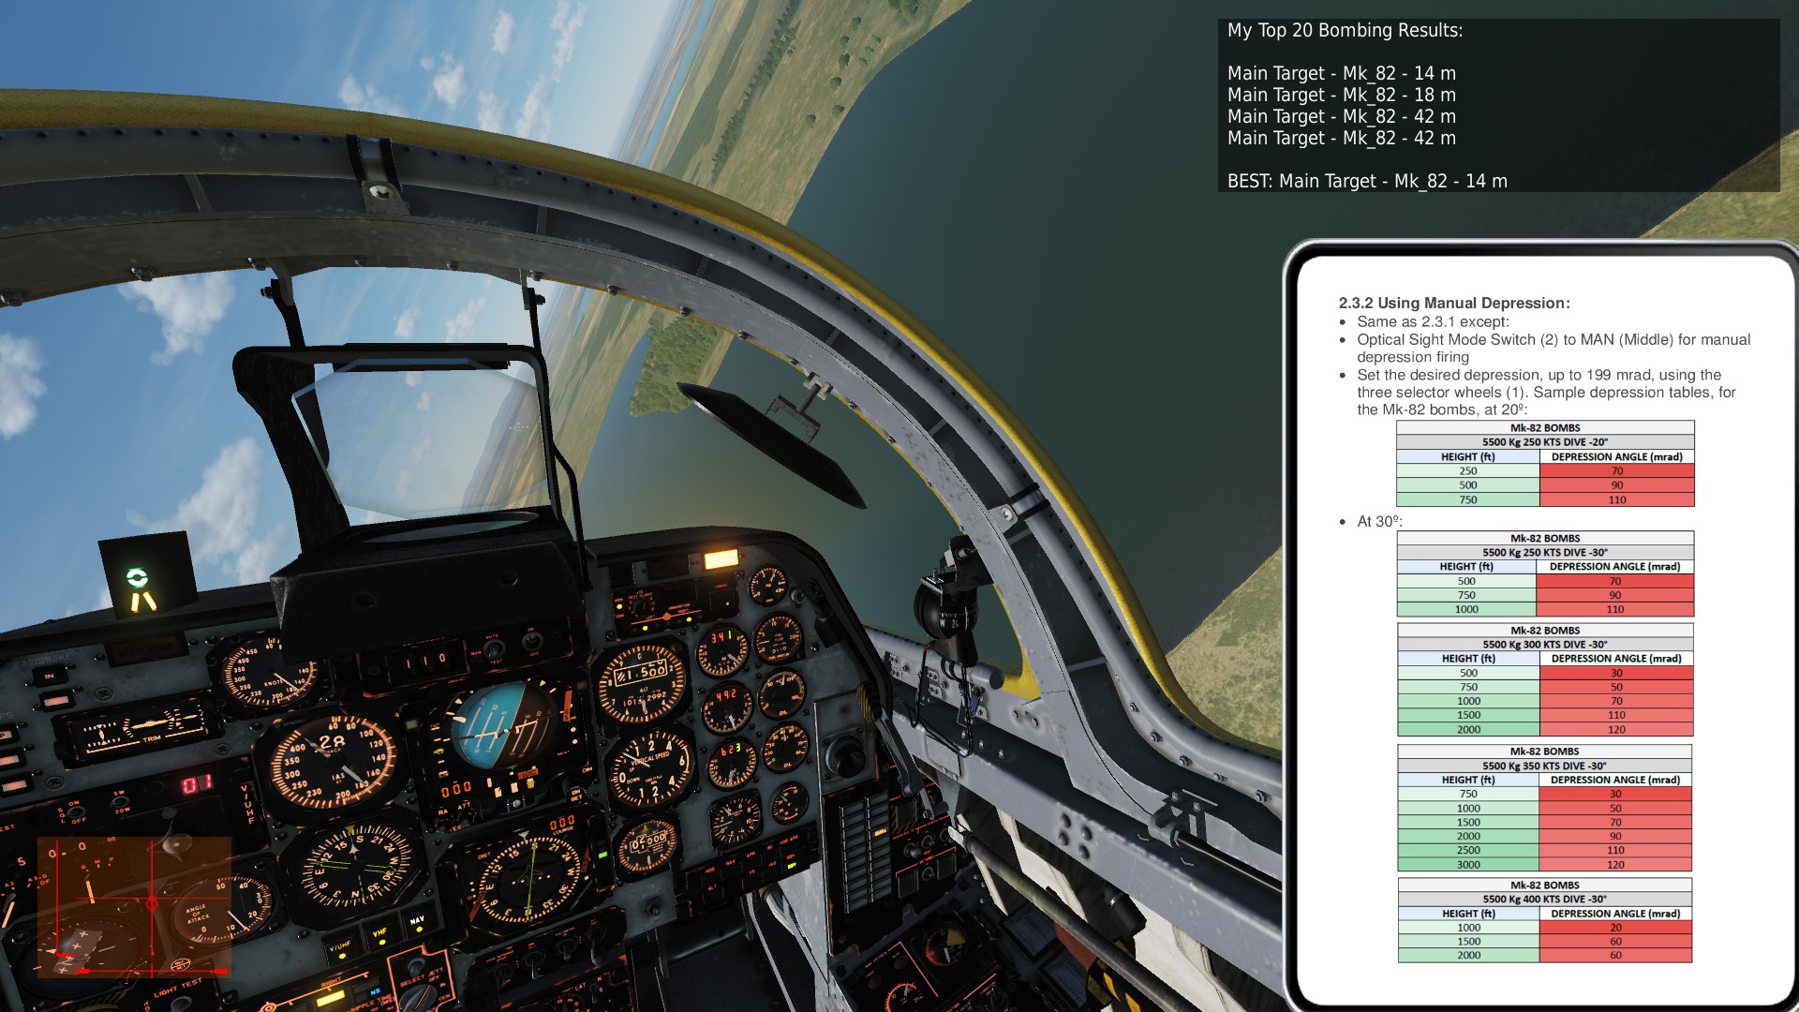Click the illuminated master caution light
The height and width of the screenshot is (1012, 1799).
(x=721, y=560)
